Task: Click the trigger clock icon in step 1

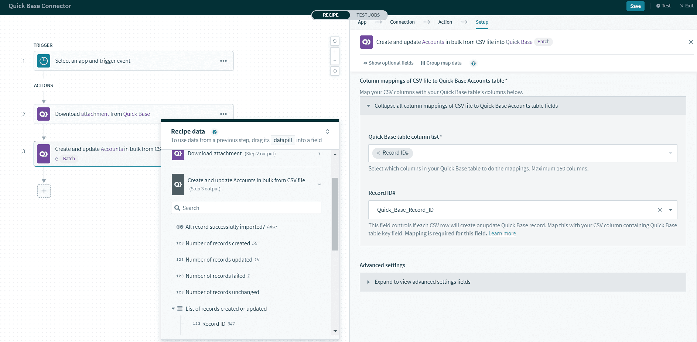Action: point(44,61)
